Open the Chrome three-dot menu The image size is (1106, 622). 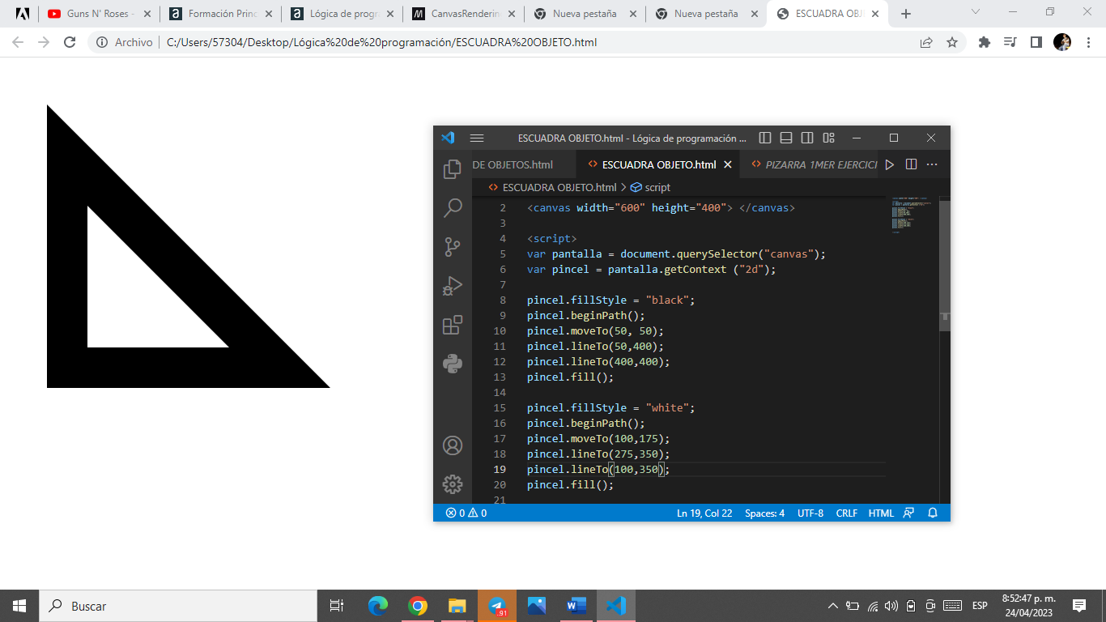[1087, 42]
